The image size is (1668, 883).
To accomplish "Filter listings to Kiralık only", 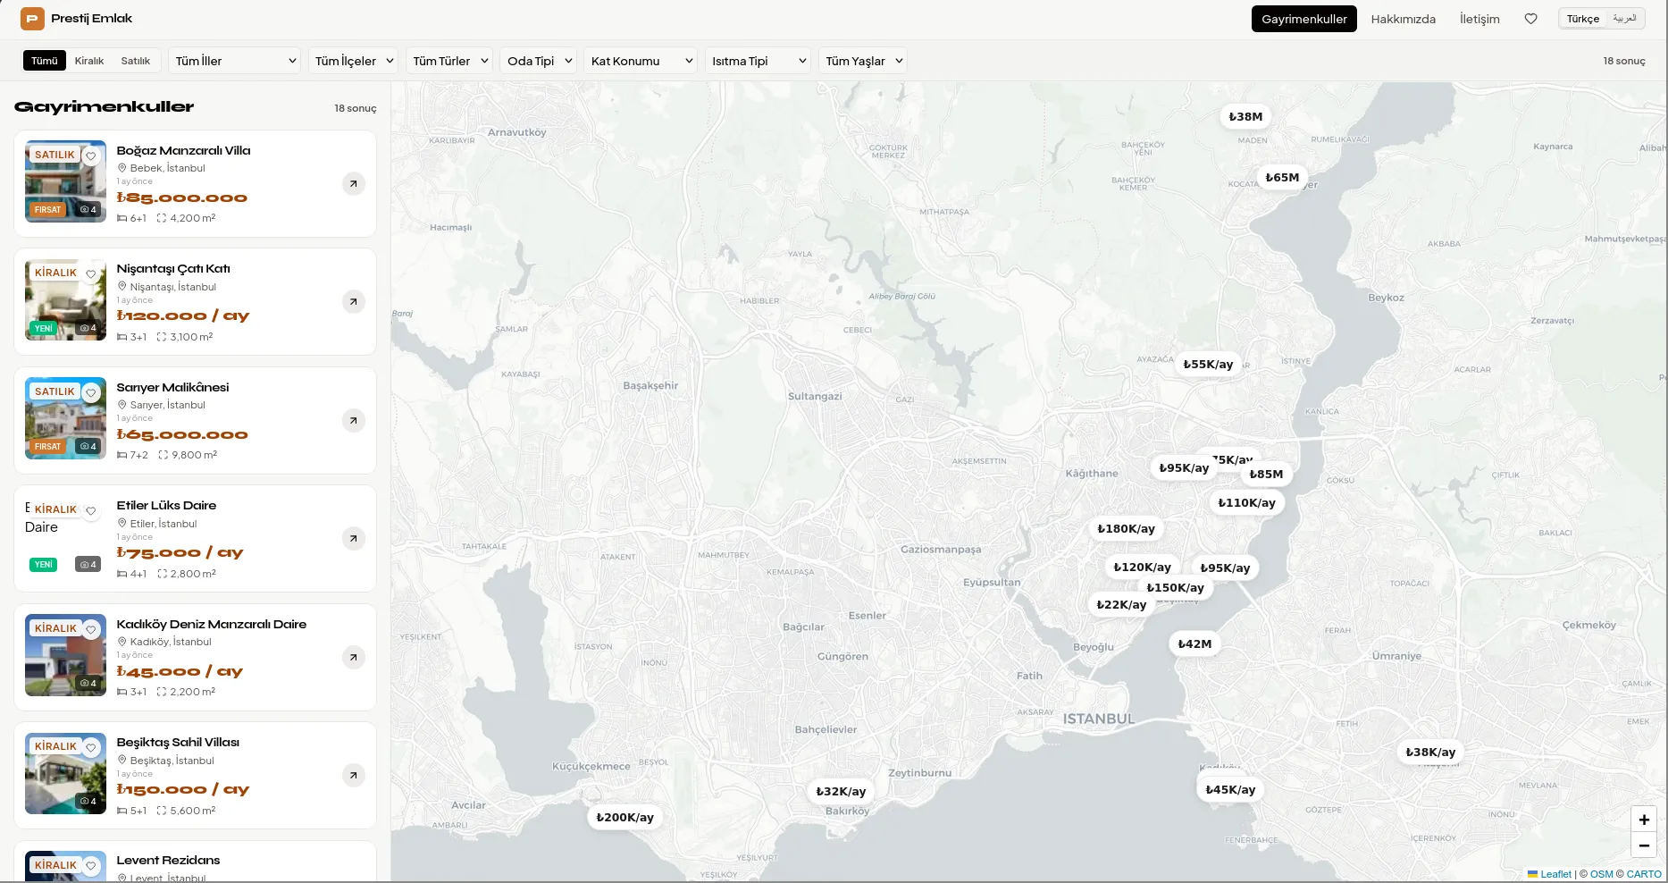I will click(89, 61).
